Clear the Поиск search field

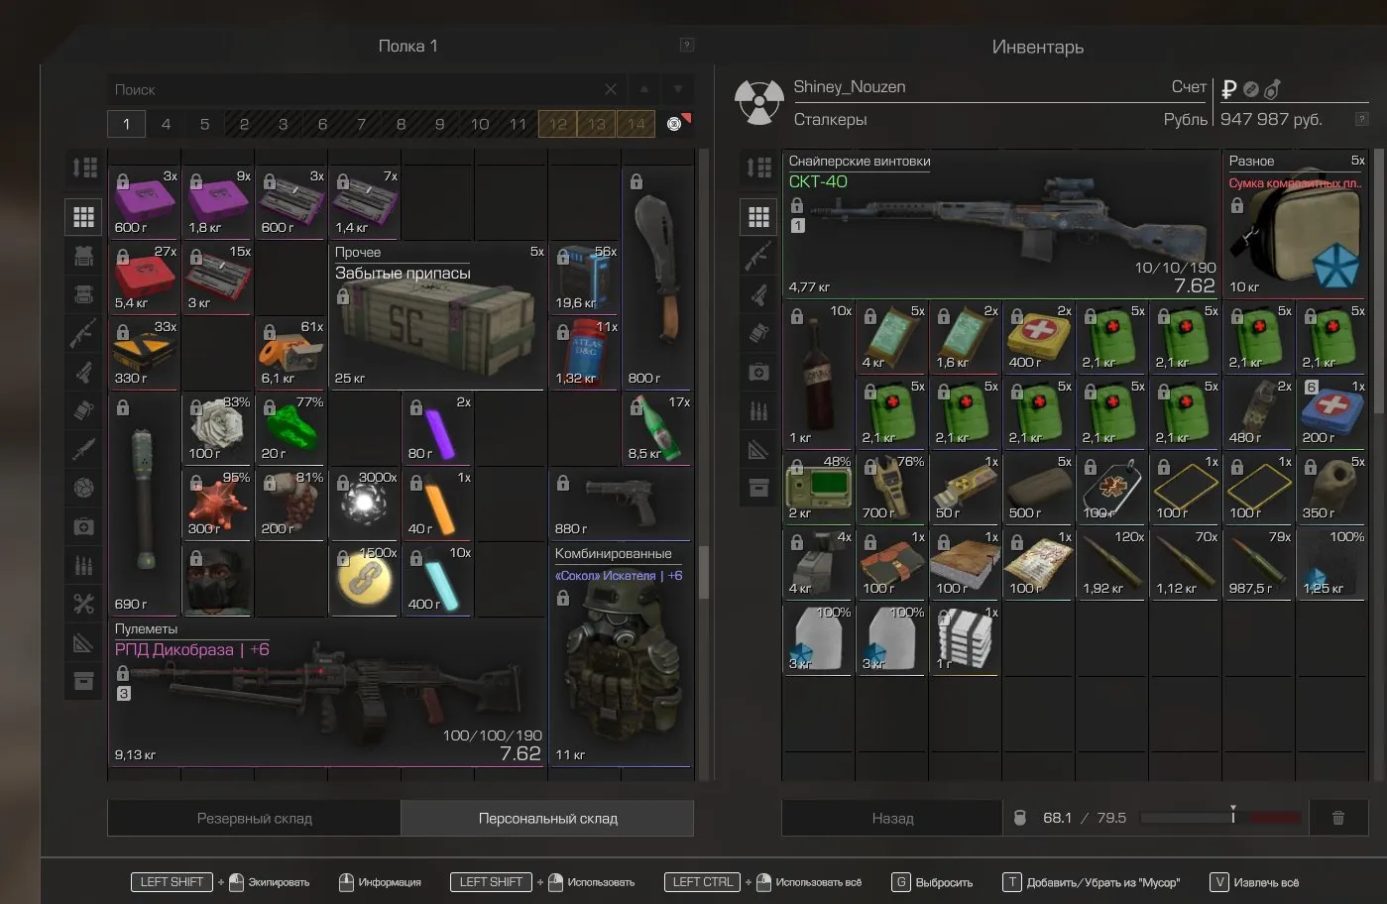tap(611, 89)
